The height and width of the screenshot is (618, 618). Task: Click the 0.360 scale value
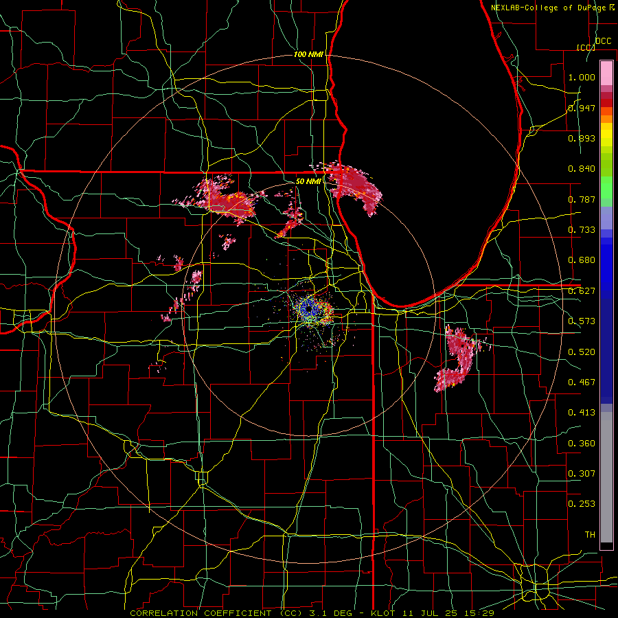(x=582, y=443)
